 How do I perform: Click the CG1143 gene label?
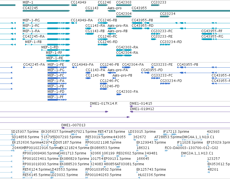(x=92, y=8)
